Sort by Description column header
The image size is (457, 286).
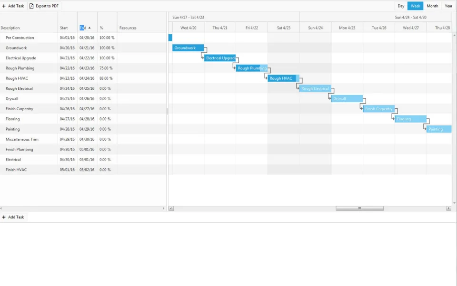point(29,28)
